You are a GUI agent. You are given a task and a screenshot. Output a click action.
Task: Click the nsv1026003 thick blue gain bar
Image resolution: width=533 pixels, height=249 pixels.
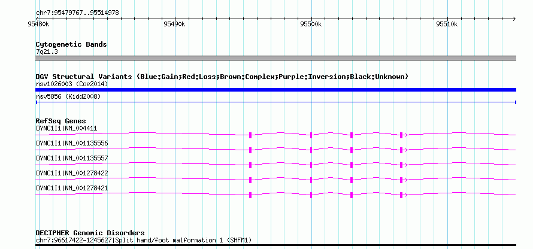(275, 90)
